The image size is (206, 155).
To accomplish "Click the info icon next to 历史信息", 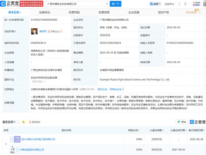I will tap(200, 12).
